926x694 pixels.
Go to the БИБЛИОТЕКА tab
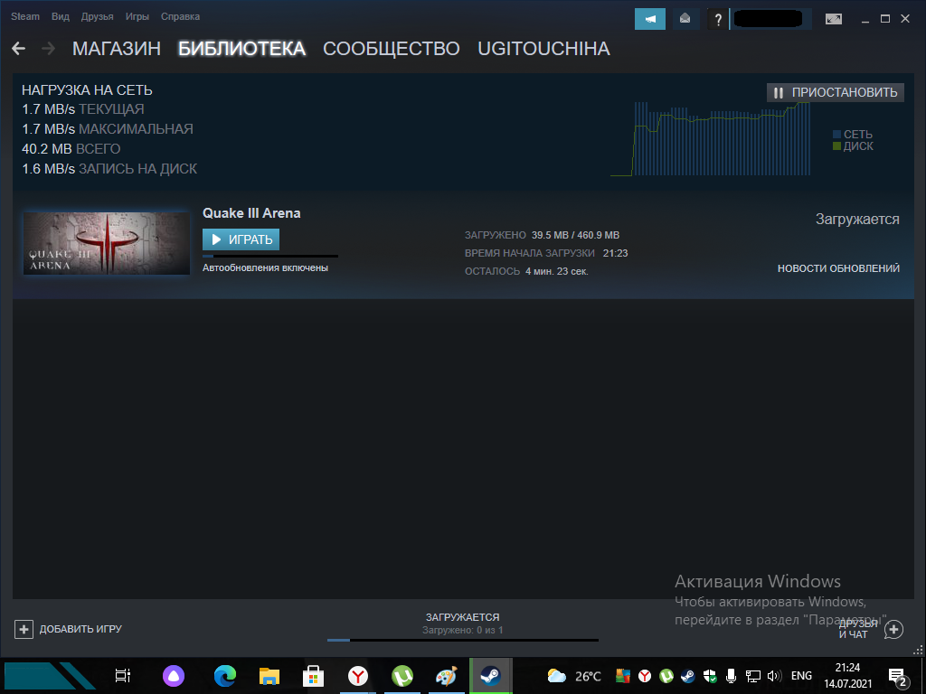click(x=242, y=49)
